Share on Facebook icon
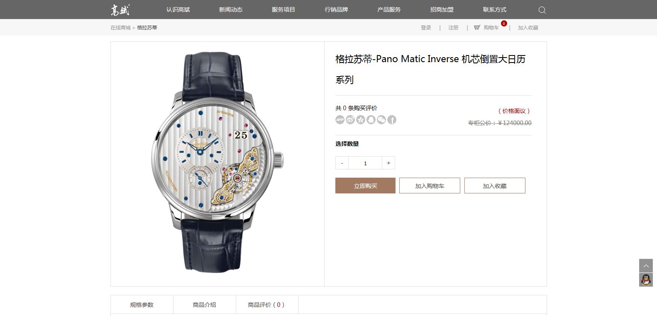This screenshot has width=657, height=316. click(392, 120)
